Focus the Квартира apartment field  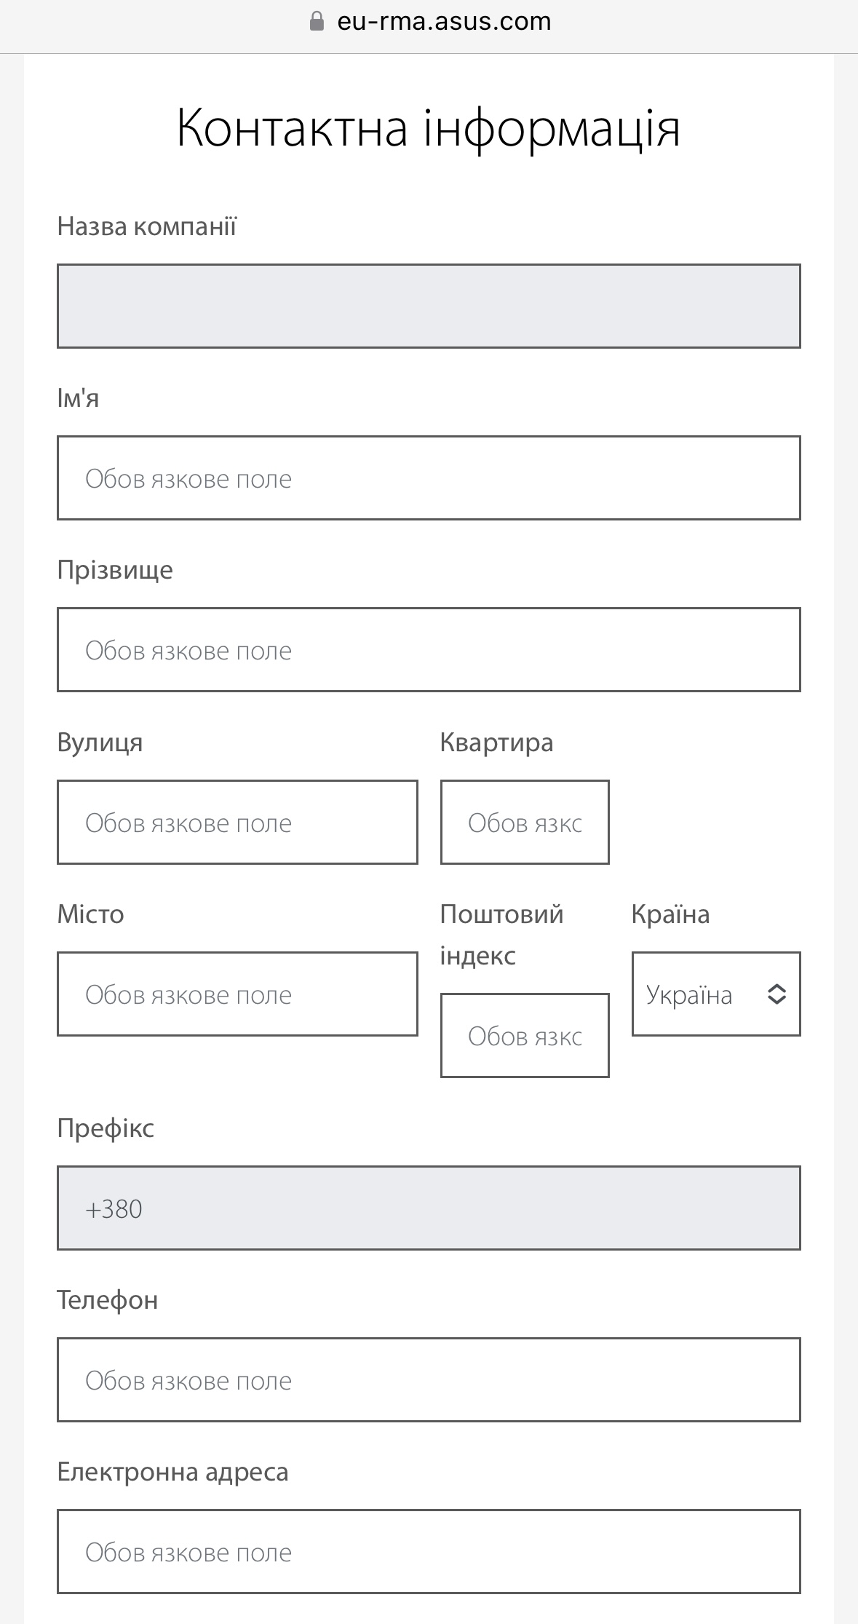[x=525, y=822]
